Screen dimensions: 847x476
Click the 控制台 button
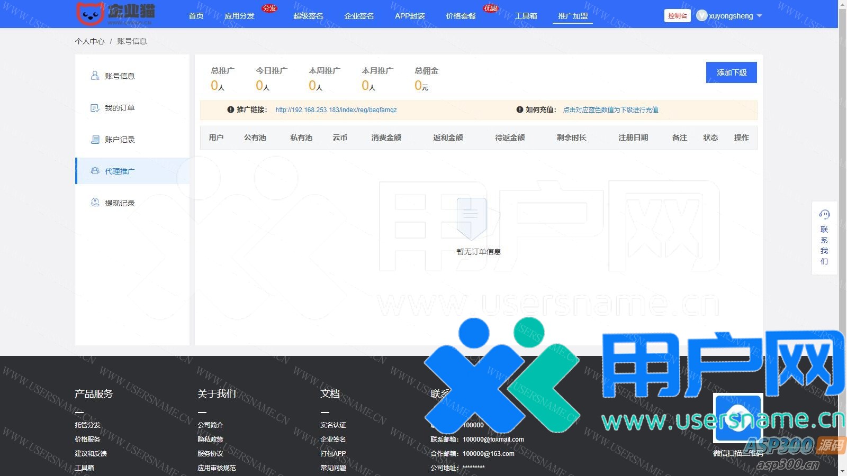click(x=677, y=16)
